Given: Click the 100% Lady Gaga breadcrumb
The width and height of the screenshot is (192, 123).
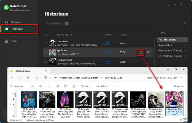Looking at the screenshot, I should (114, 78).
